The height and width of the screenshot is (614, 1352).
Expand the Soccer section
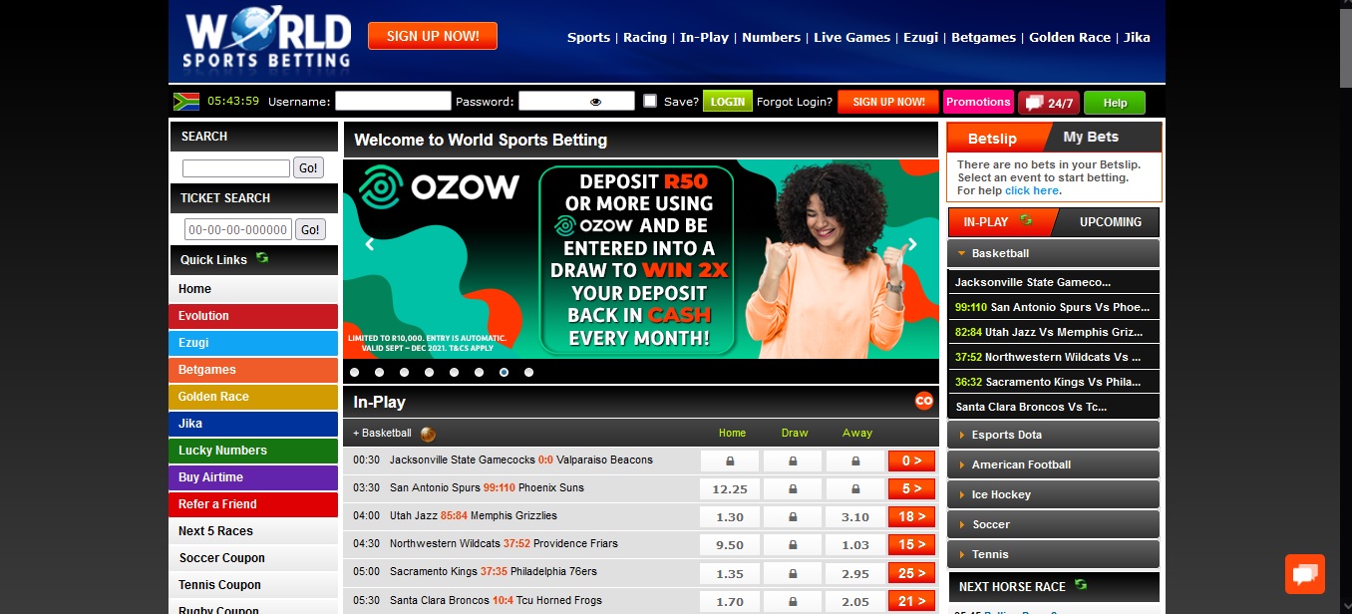(x=1053, y=524)
